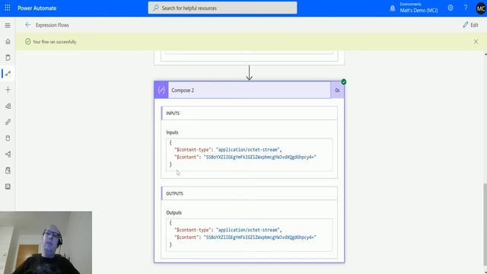Click the Outputs $content value string
487x274 pixels.
click(259, 237)
